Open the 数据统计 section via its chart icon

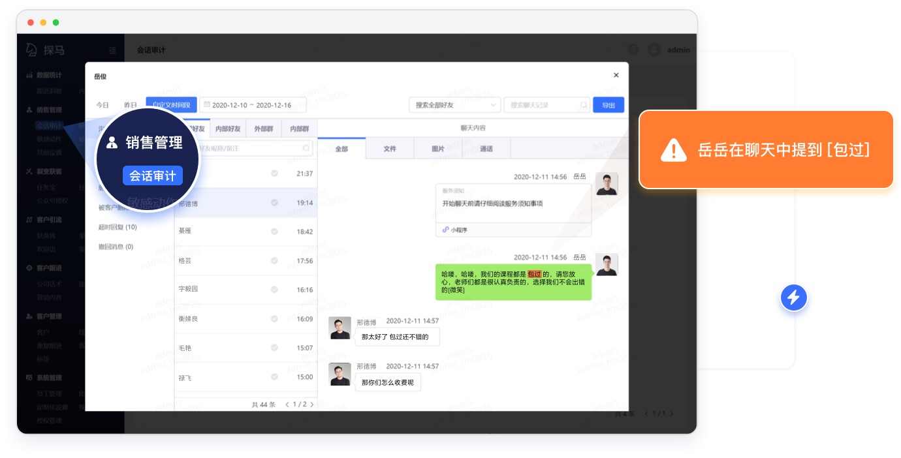pyautogui.click(x=30, y=74)
